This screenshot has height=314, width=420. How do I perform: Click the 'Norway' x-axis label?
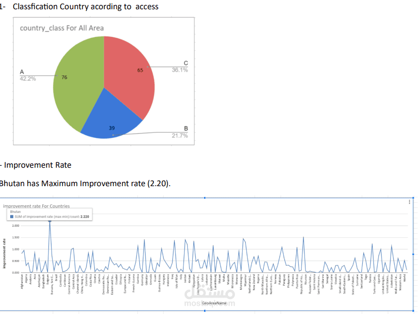275,279
